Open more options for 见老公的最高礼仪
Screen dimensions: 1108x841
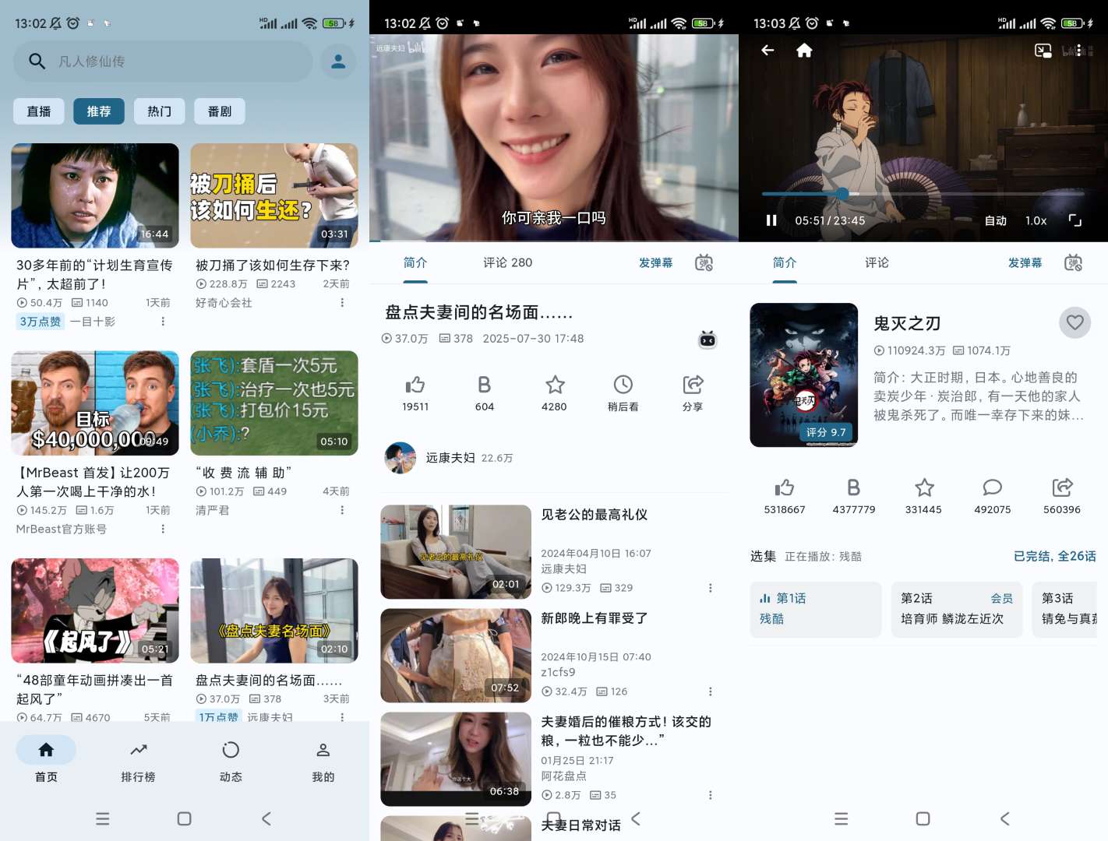coord(710,588)
